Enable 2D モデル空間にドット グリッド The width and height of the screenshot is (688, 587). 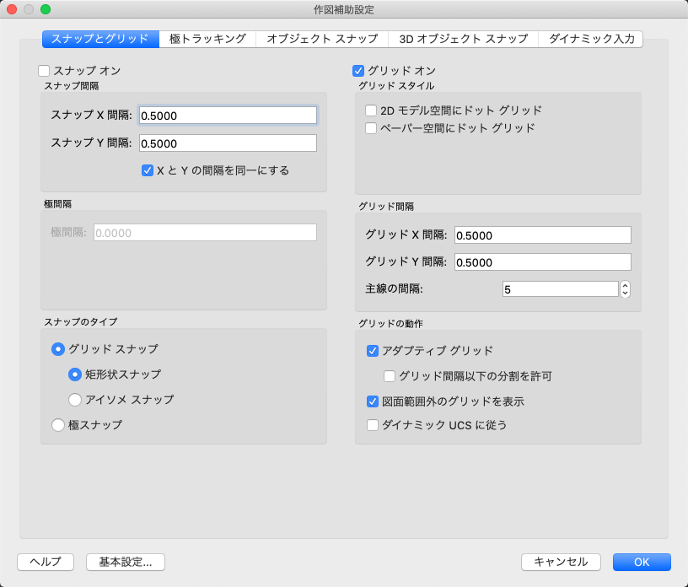(371, 110)
